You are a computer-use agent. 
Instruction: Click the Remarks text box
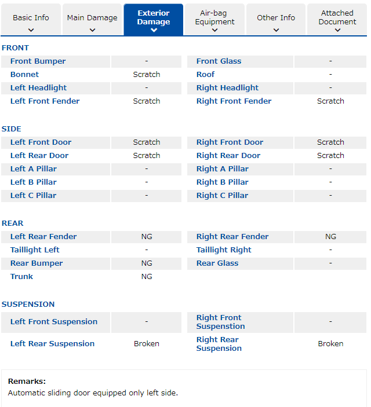pyautogui.click(x=184, y=387)
